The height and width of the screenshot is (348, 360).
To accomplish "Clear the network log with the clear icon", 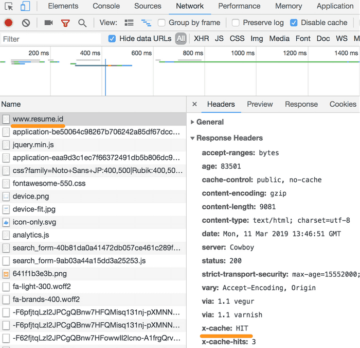I will (26, 23).
